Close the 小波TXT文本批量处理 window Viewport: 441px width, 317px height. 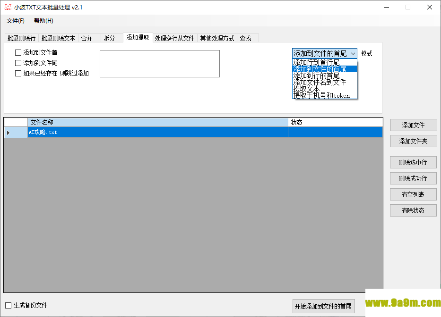(430, 7)
